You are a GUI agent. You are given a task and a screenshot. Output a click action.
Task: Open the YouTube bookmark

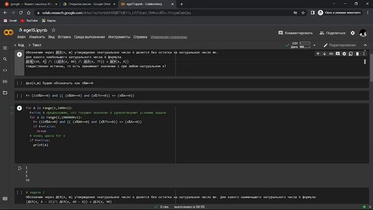tap(29, 21)
